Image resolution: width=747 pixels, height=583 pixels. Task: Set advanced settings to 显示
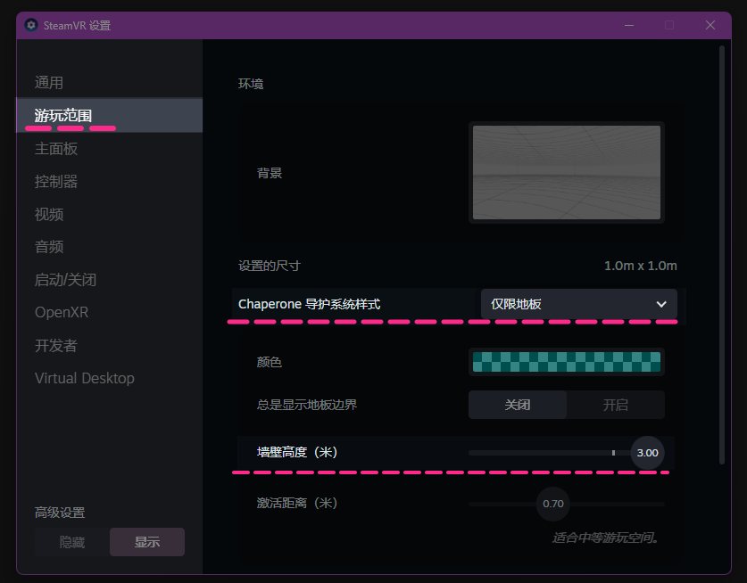pyautogui.click(x=147, y=542)
